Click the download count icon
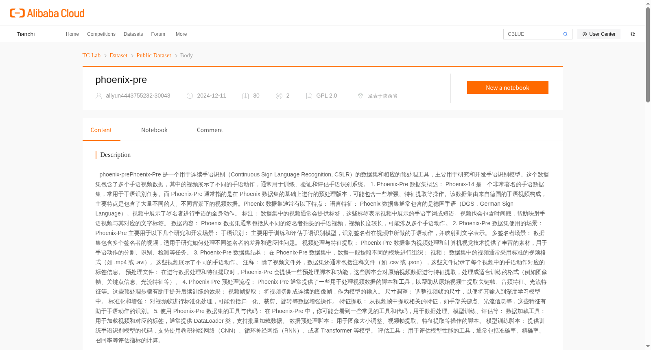Screen dimensions: 651x350 click(246, 96)
